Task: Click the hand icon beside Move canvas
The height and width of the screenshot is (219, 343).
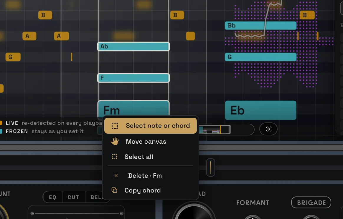Action: point(115,141)
